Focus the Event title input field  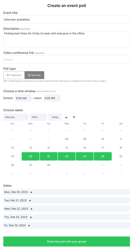click(x=67, y=20)
